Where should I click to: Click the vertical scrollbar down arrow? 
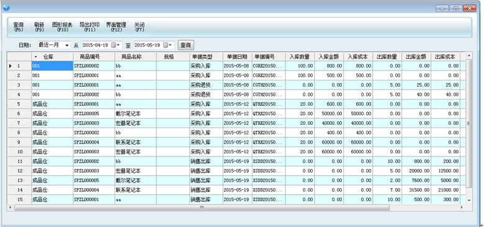click(468, 200)
